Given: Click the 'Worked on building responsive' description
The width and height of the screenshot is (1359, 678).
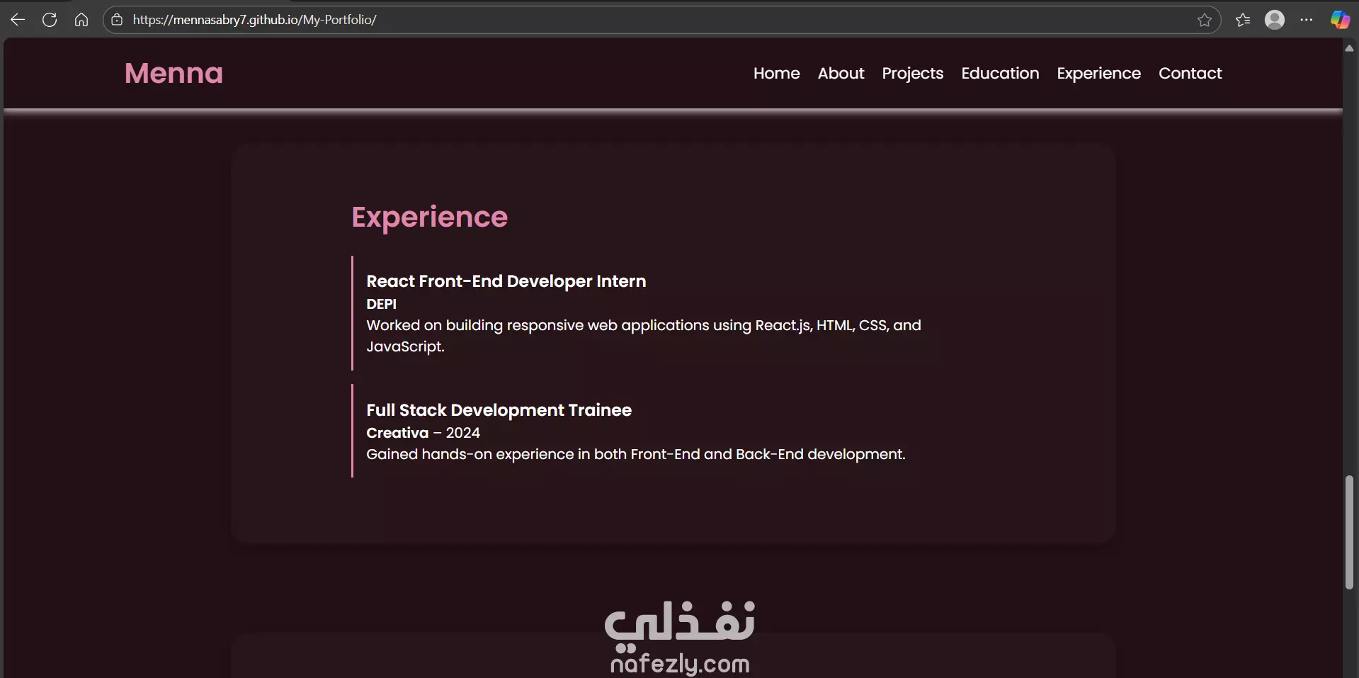Looking at the screenshot, I should point(644,336).
